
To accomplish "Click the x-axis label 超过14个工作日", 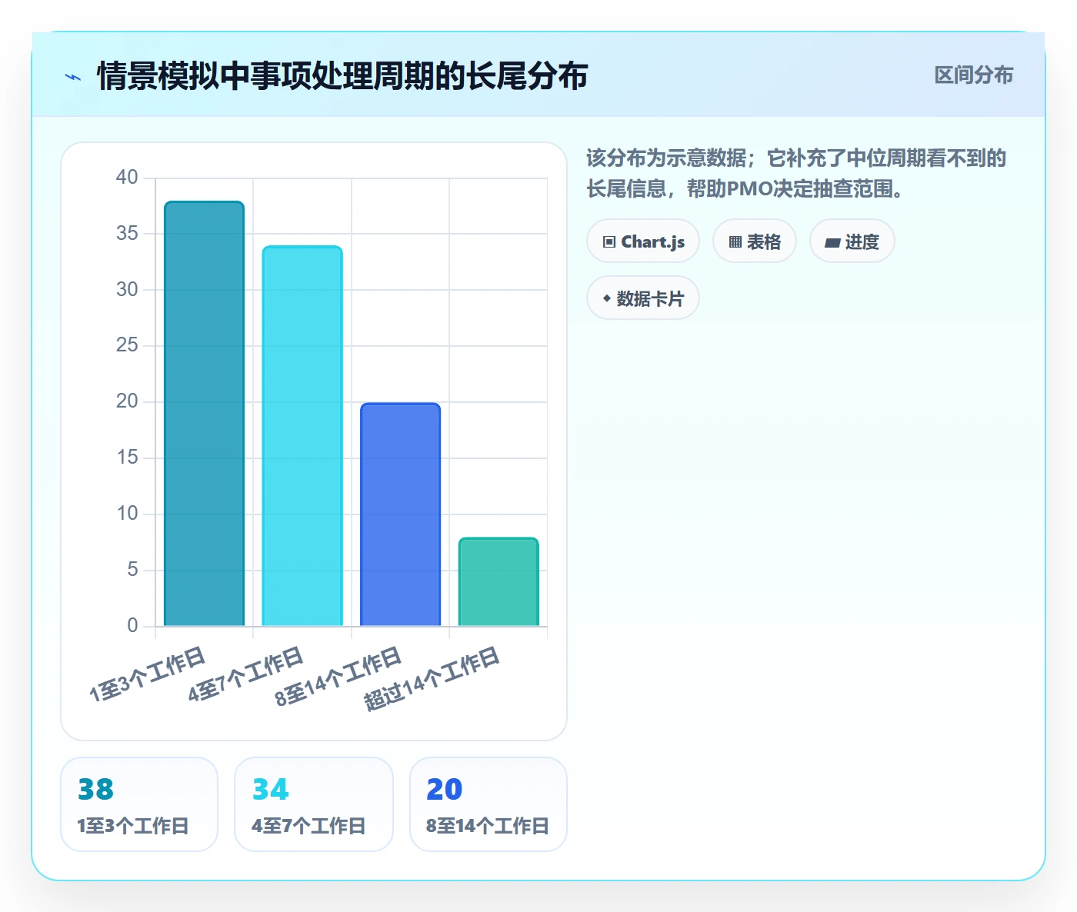I will click(x=432, y=678).
